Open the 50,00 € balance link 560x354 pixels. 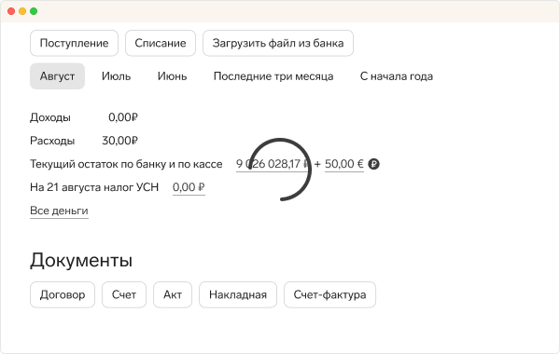[x=343, y=164]
